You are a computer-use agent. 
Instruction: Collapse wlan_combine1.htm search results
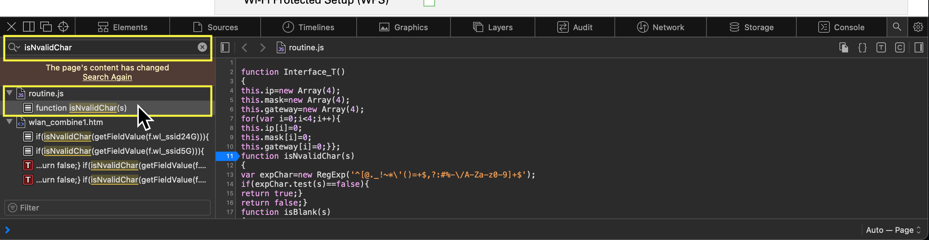coord(10,122)
